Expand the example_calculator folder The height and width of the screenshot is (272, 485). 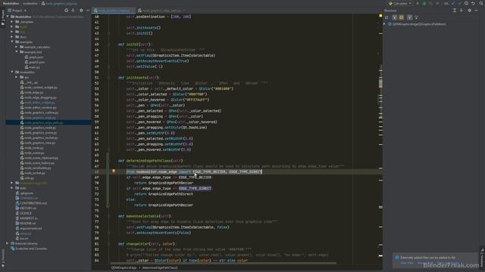coord(17,47)
